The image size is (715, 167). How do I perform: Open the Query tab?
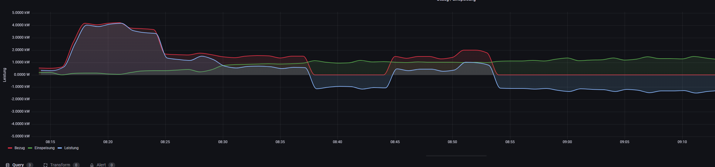pyautogui.click(x=18, y=165)
